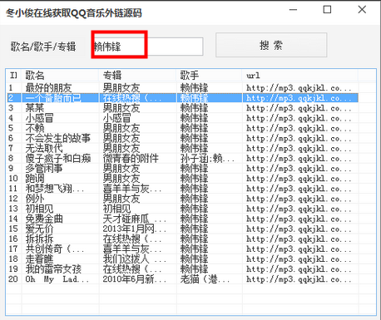Sort by the 歌名 column header
The width and height of the screenshot is (381, 320).
tap(35, 75)
